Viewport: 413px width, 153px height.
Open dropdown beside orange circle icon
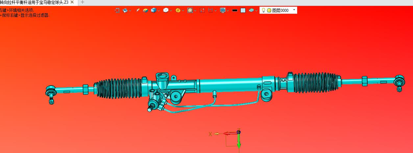(x=183, y=11)
